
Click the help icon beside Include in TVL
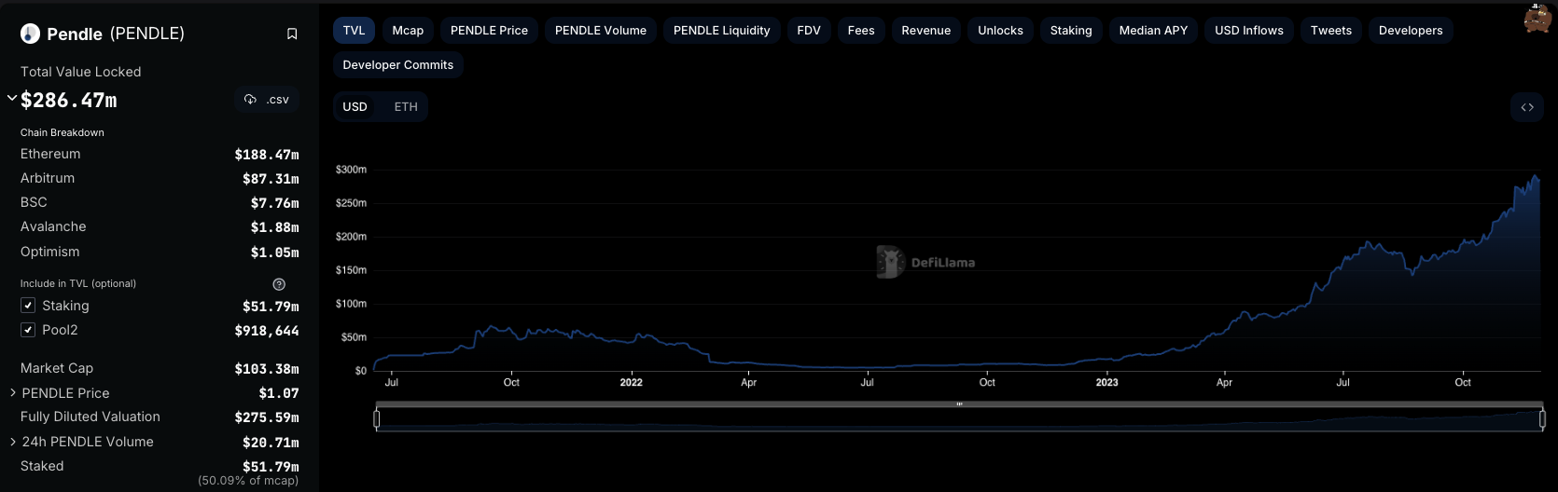pyautogui.click(x=279, y=284)
